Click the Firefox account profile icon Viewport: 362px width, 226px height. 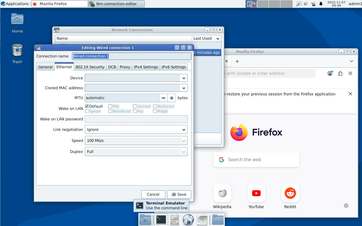click(x=330, y=73)
